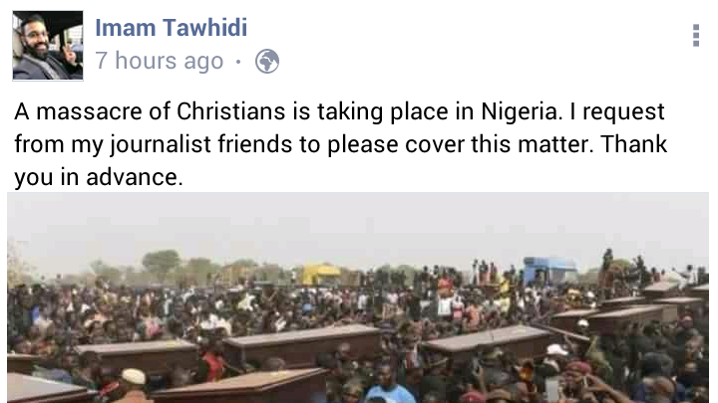Click the globe public privacy icon
The image size is (718, 403).
pos(267,62)
